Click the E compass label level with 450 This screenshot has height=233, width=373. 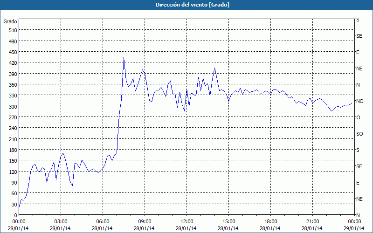coord(358,52)
